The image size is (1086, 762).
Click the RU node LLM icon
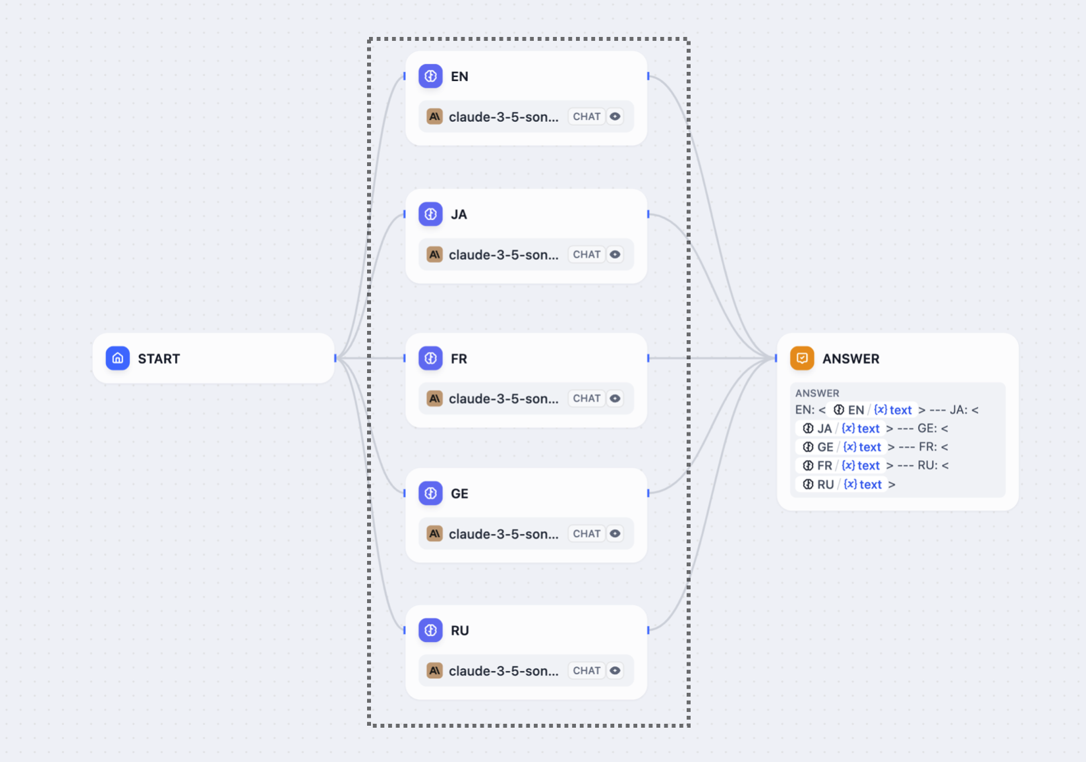pyautogui.click(x=430, y=630)
